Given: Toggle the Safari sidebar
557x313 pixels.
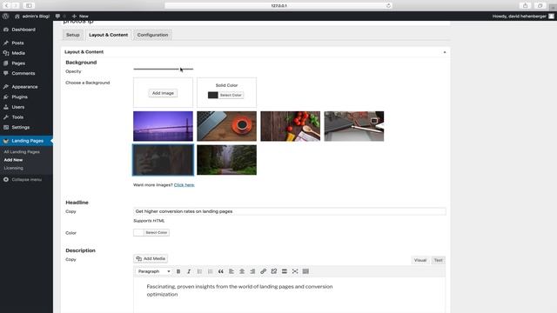Looking at the screenshot, I should point(29,5).
